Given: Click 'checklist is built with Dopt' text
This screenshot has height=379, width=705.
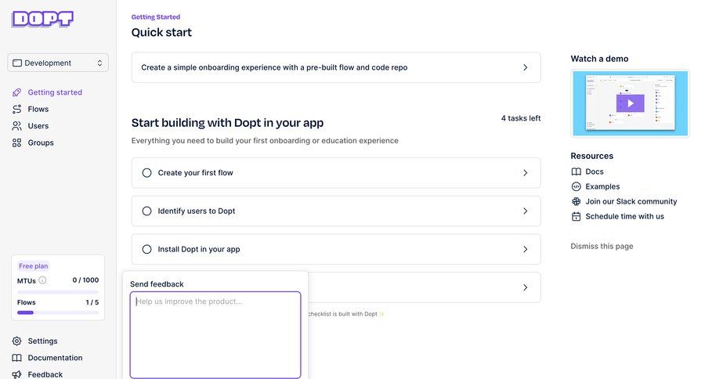Looking at the screenshot, I should click(x=342, y=314).
